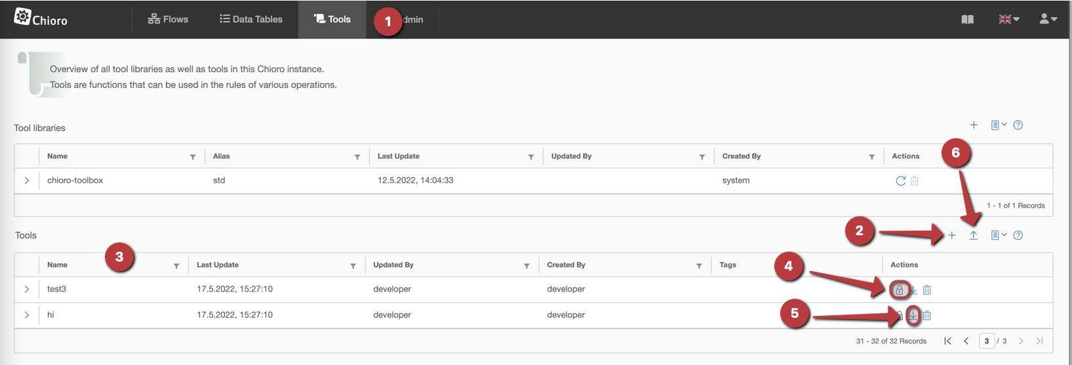Open column chooser for Tools table

[998, 235]
